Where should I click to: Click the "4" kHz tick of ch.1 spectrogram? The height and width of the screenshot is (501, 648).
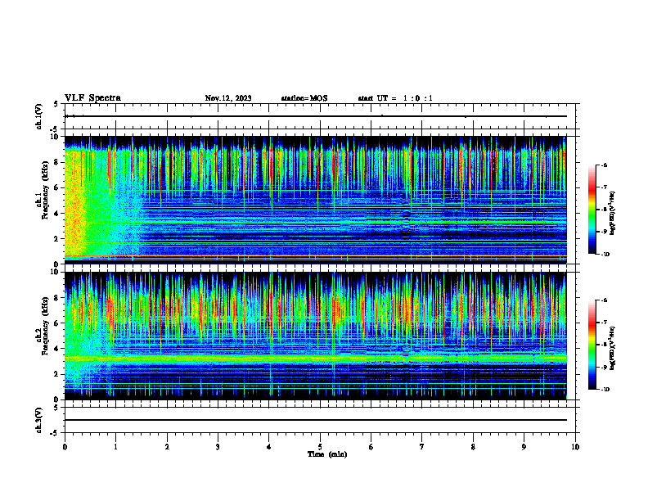click(x=57, y=214)
